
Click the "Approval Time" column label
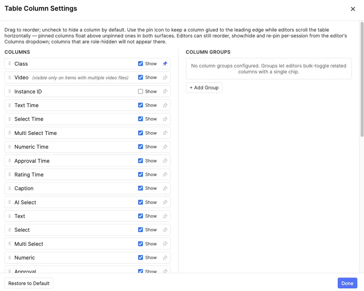(x=32, y=161)
